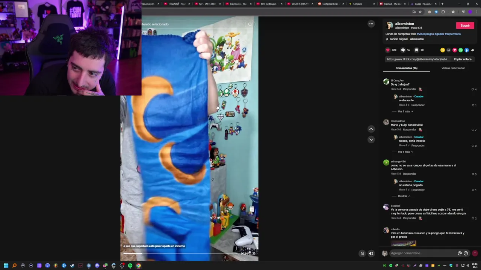
Task: Reply to roberto's neighbor 8ctolink comment
Action: [409, 218]
